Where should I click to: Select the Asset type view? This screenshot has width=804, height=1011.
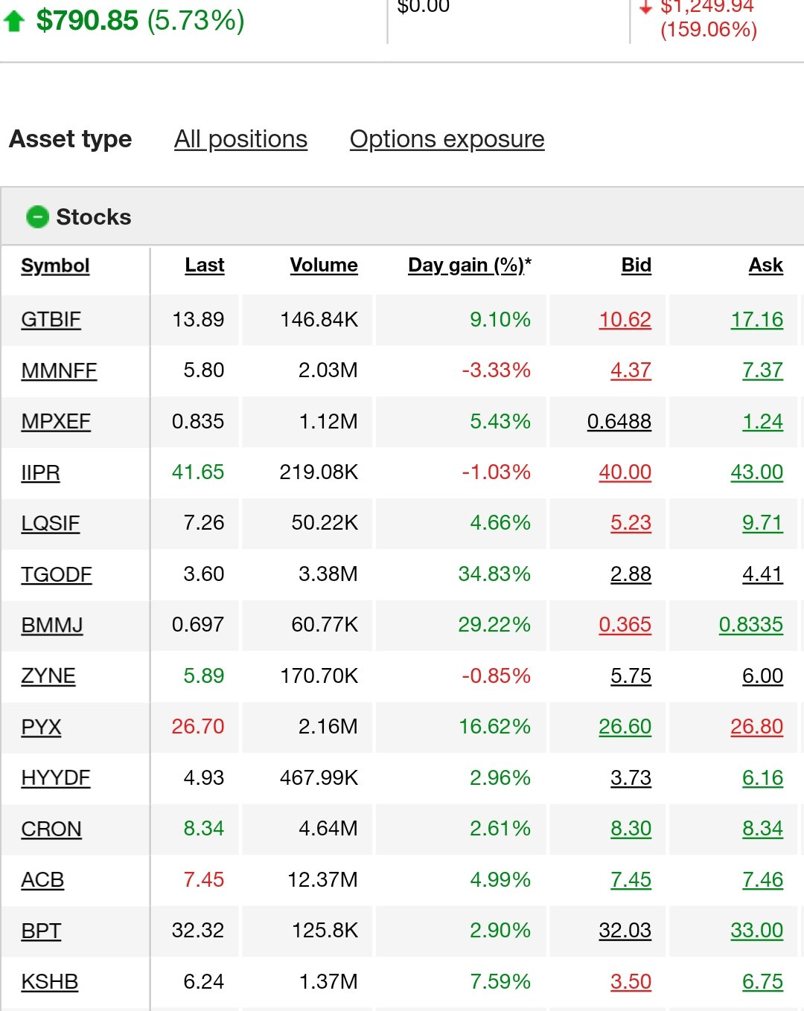point(71,139)
